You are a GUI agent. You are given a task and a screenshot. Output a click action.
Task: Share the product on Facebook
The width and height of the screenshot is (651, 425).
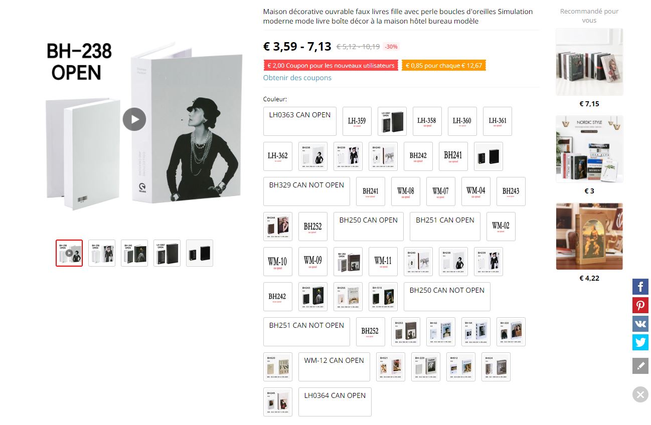tap(640, 287)
